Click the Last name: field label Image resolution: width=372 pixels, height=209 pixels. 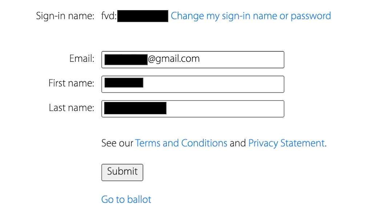tap(72, 108)
